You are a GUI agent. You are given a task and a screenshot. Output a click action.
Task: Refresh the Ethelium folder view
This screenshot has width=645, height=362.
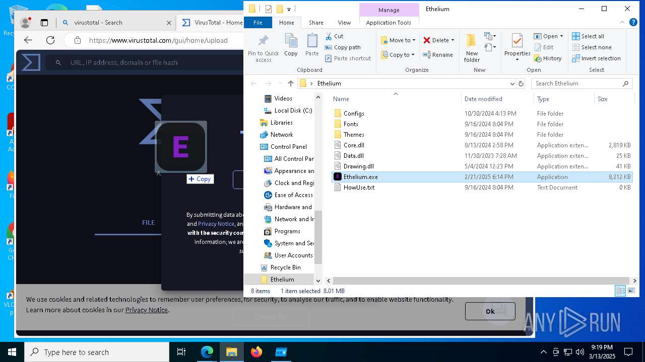pyautogui.click(x=521, y=83)
